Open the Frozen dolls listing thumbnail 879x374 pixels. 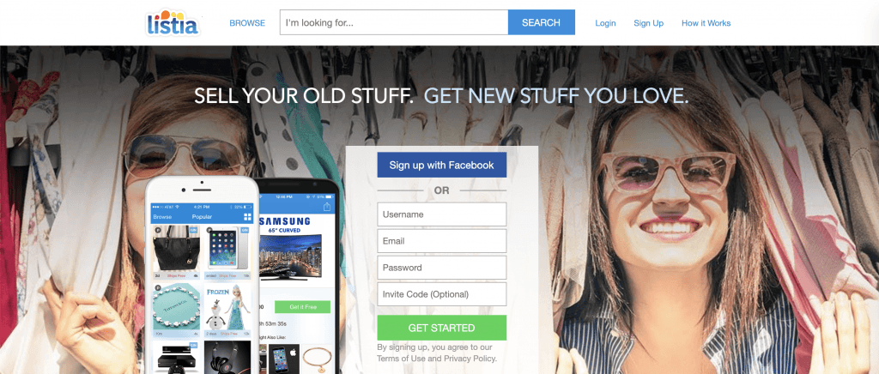coord(227,307)
